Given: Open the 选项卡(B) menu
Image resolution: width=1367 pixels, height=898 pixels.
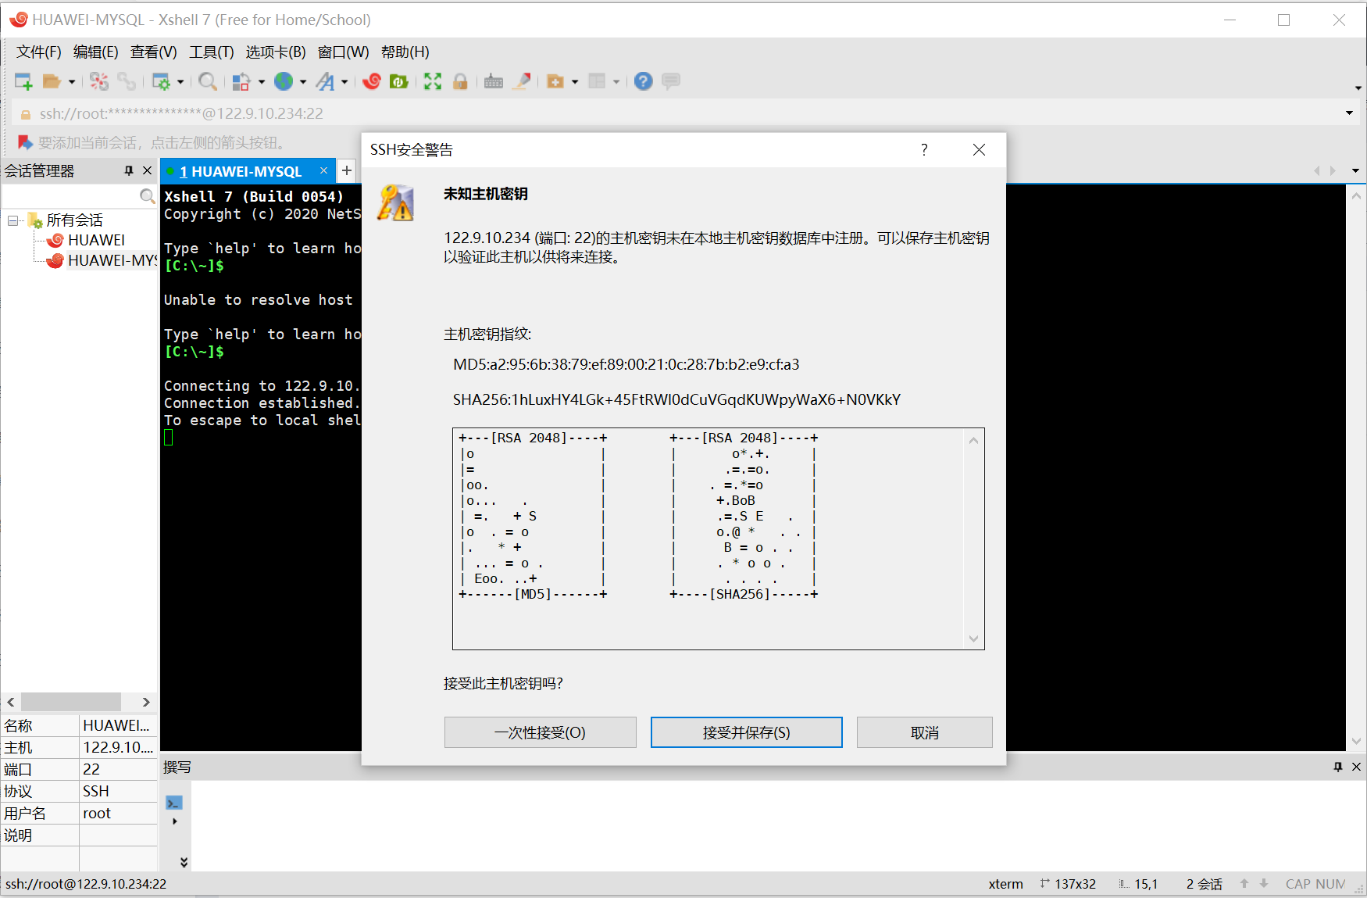Looking at the screenshot, I should pyautogui.click(x=276, y=52).
